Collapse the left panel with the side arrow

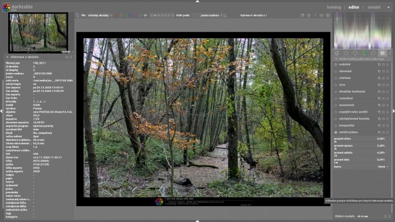1,111
